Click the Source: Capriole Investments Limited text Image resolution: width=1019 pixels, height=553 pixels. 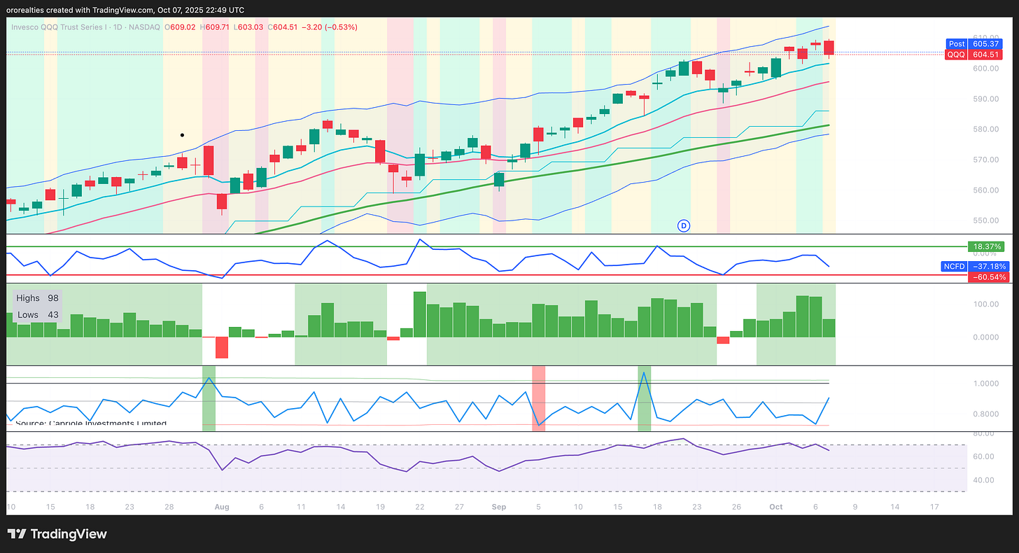91,423
